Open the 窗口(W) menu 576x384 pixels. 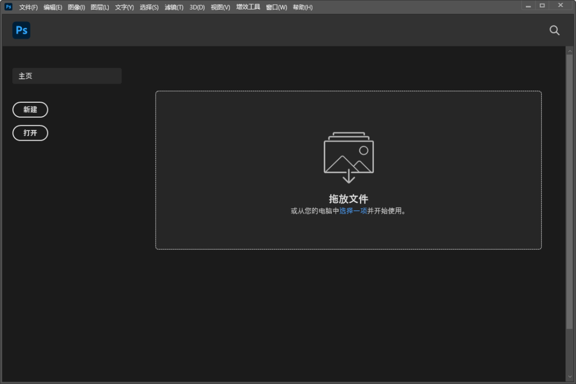(276, 7)
